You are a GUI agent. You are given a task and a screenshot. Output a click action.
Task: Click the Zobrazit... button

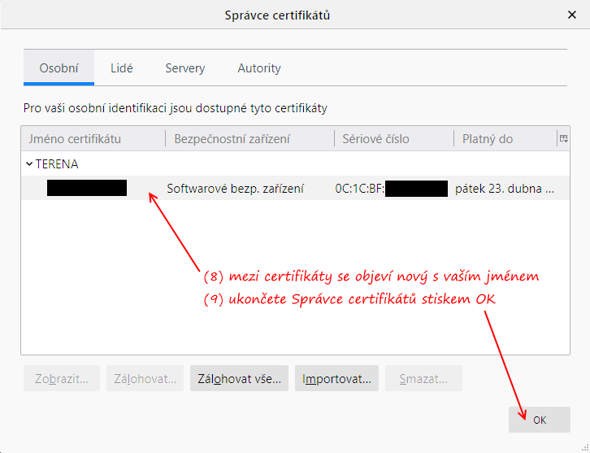pyautogui.click(x=62, y=378)
